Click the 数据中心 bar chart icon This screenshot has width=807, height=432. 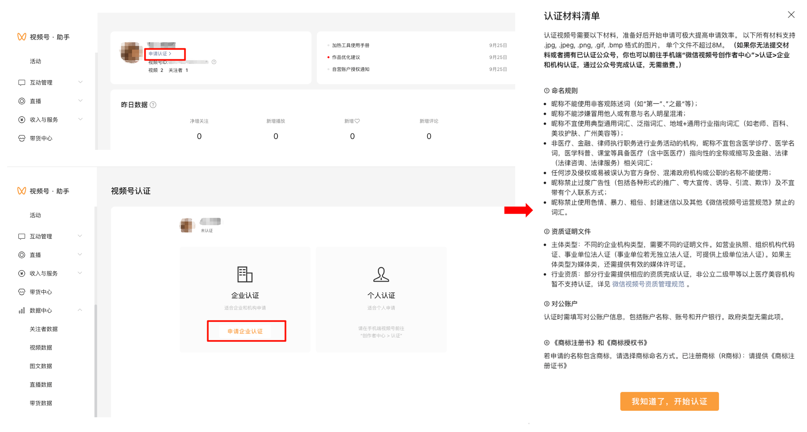(22, 310)
